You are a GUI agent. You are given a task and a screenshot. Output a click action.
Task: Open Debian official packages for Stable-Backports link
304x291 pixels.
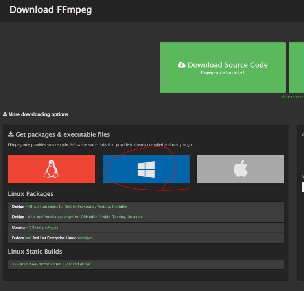coord(77,206)
